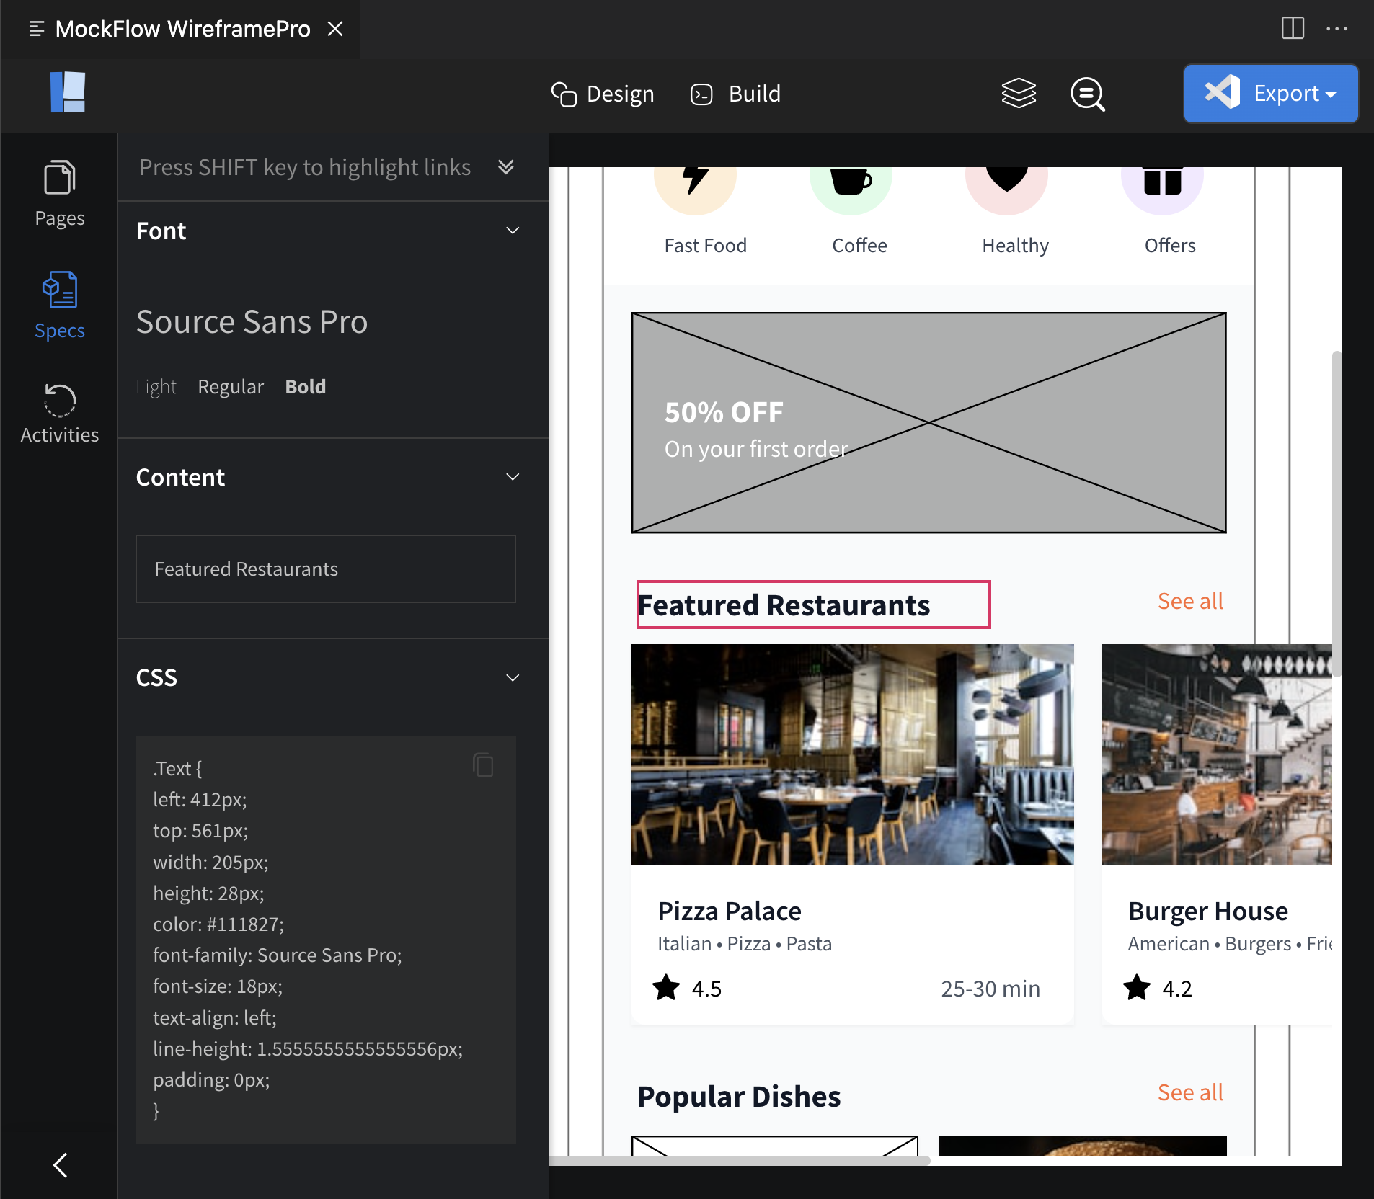Select the Regular font weight
The width and height of the screenshot is (1374, 1199).
pyautogui.click(x=231, y=387)
